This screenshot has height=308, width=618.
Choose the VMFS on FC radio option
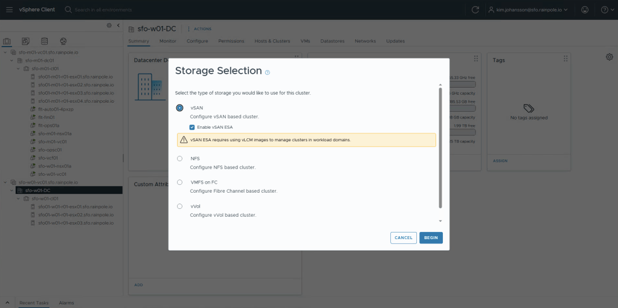pos(179,182)
